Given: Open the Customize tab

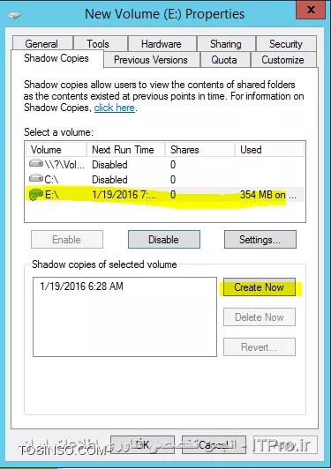Looking at the screenshot, I should click(x=283, y=60).
